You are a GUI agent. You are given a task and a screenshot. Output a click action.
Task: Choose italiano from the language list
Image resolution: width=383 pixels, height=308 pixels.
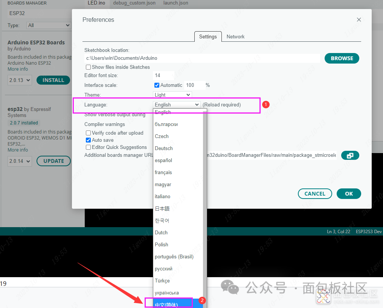[178, 196]
